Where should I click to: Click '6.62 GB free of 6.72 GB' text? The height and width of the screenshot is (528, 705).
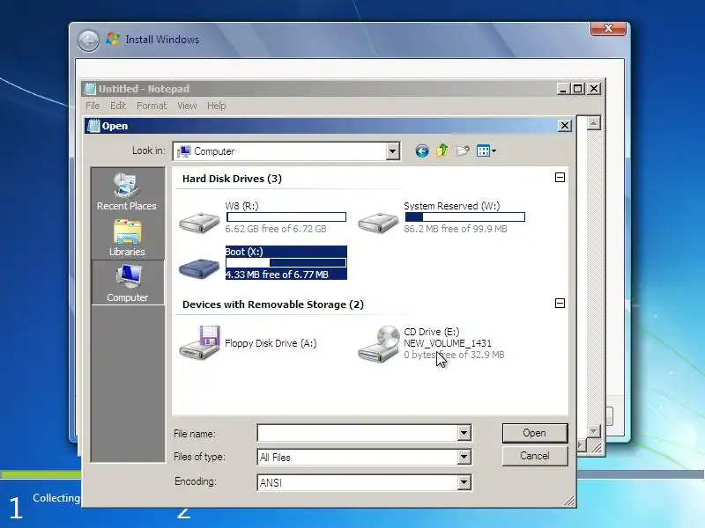pyautogui.click(x=276, y=229)
